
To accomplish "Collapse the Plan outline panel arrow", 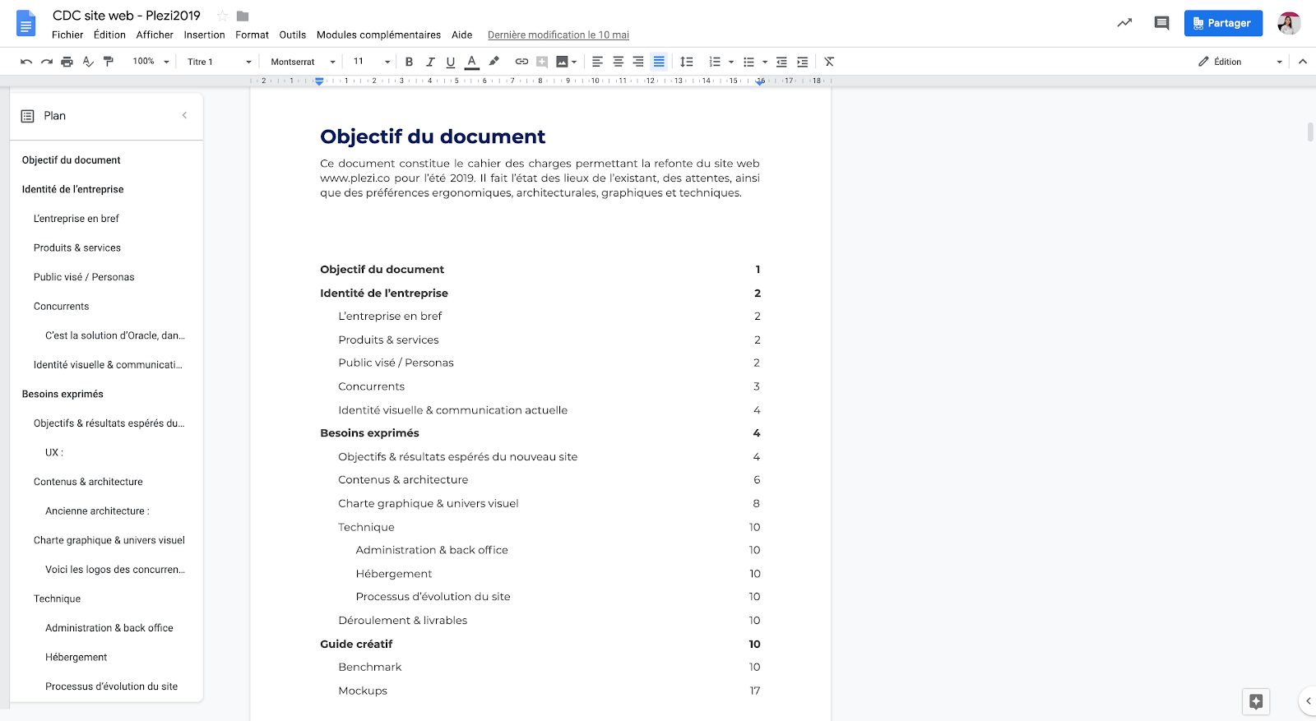I will (x=184, y=115).
